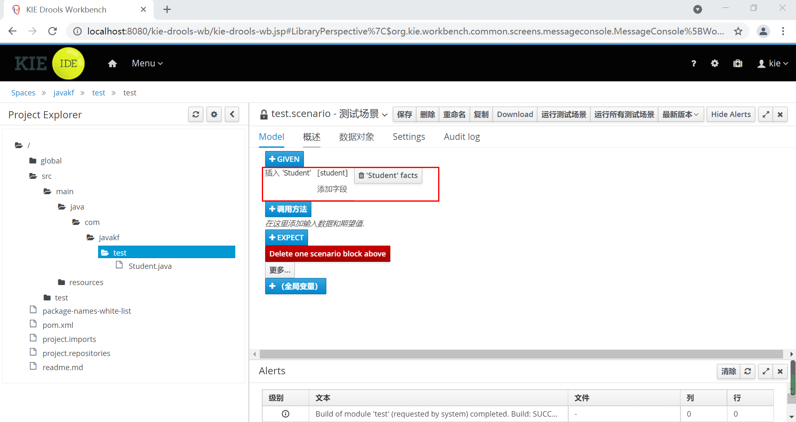Open the test.scenario title dropdown arrow
796x422 pixels.
[x=385, y=115]
